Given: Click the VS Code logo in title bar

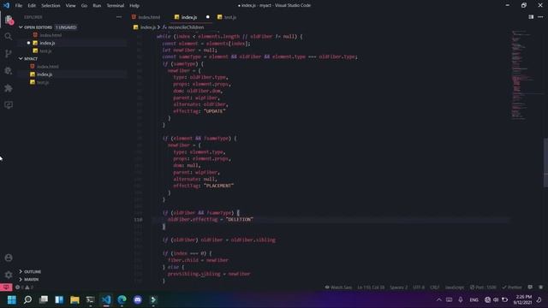Looking at the screenshot, I should [6, 5].
